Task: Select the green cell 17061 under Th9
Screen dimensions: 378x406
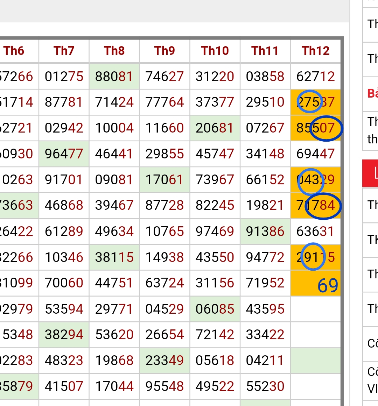Action: click(164, 180)
